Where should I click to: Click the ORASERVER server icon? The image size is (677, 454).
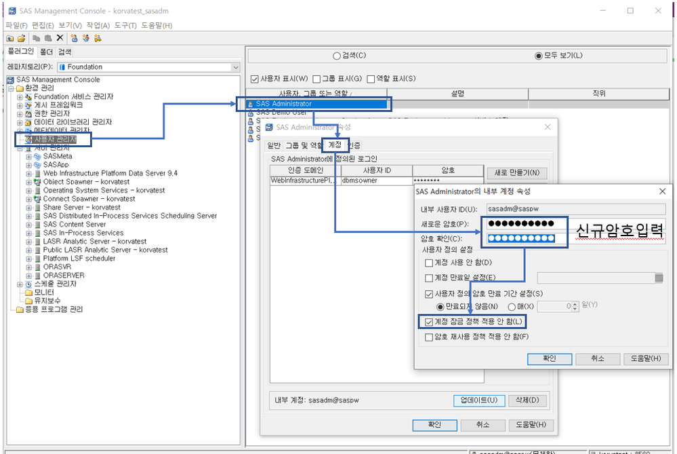click(37, 276)
